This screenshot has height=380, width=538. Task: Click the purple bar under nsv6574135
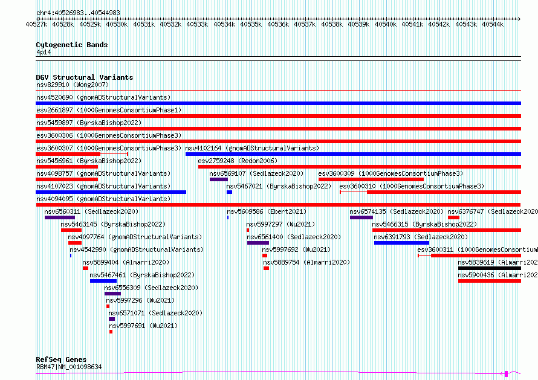(361, 217)
